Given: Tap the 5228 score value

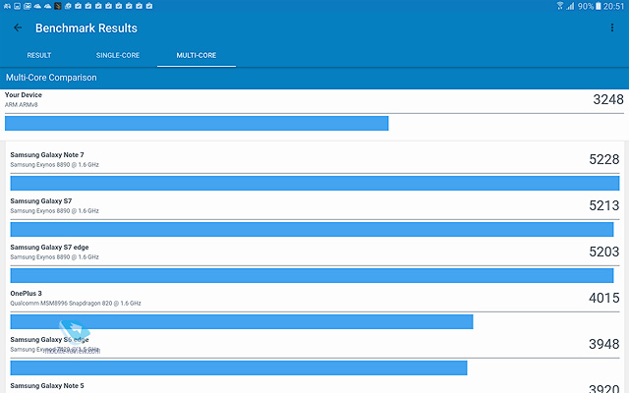Looking at the screenshot, I should [x=604, y=159].
